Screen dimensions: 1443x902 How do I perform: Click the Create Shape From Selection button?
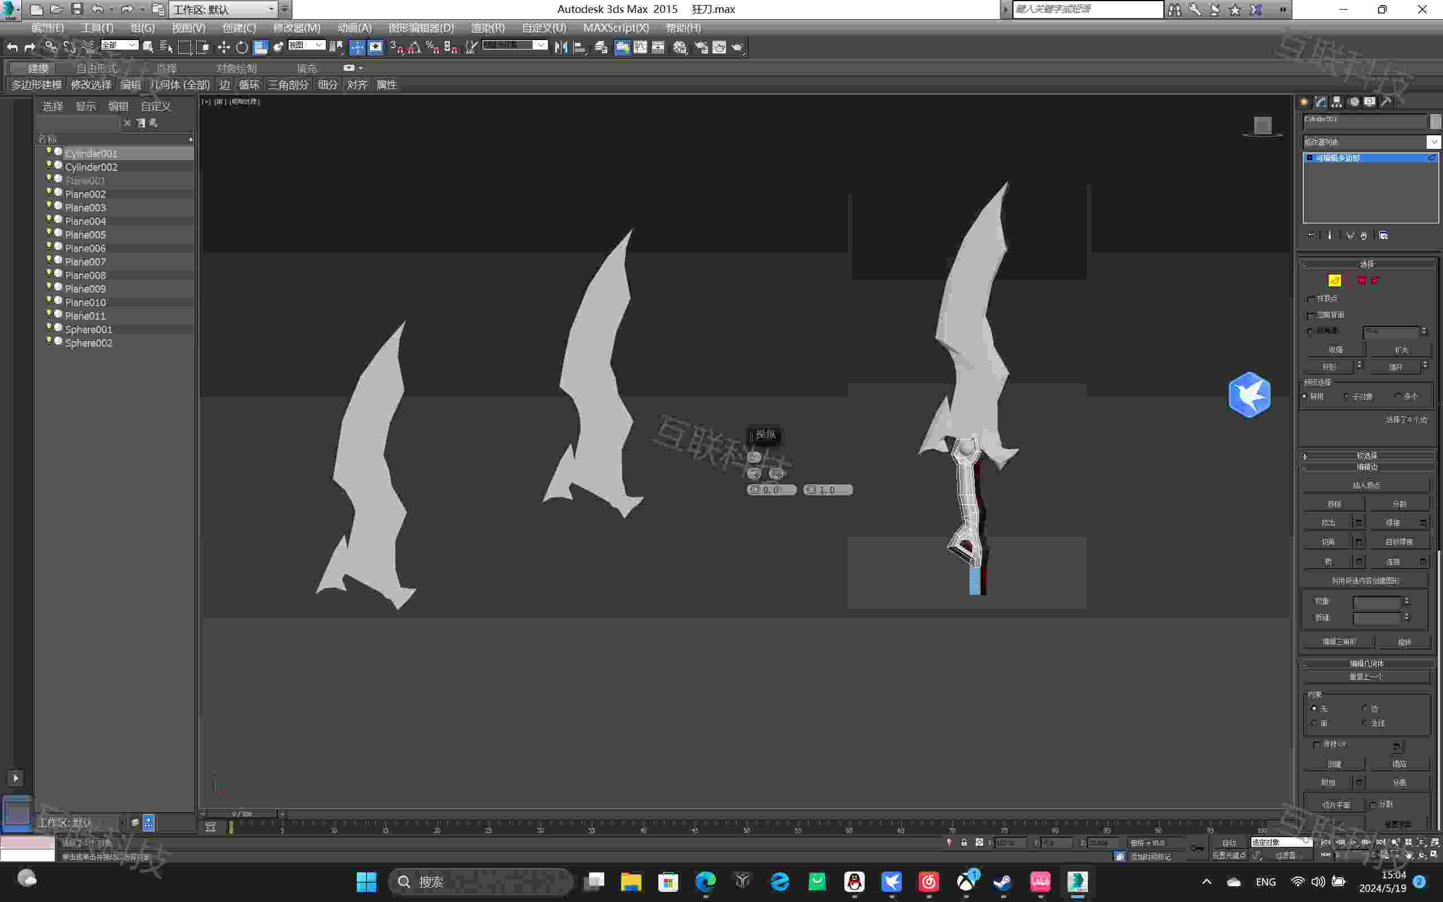pos(1366,581)
